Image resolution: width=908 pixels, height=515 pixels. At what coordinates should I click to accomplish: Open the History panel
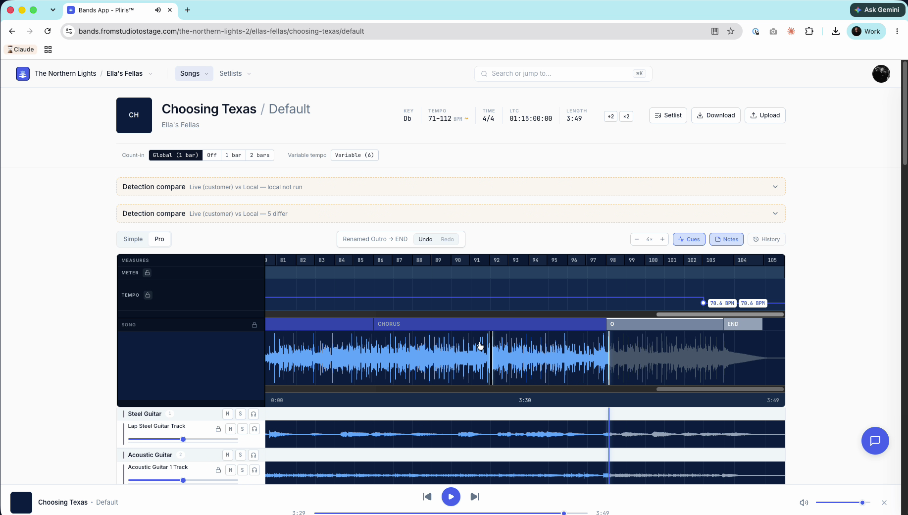coord(766,239)
